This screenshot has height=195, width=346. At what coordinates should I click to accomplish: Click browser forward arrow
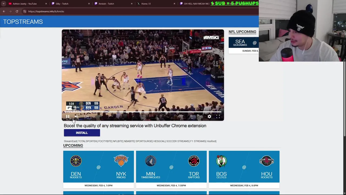point(10,11)
